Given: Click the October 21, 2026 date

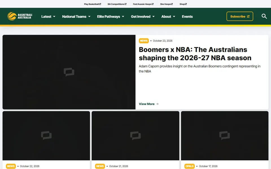Looking at the screenshot, I should (x=119, y=166).
